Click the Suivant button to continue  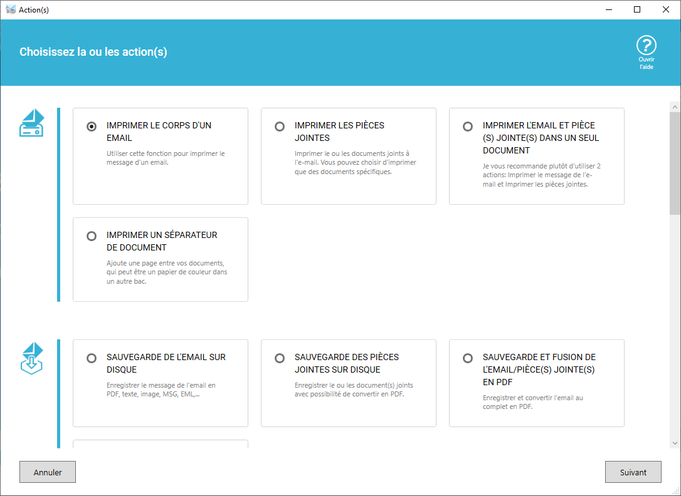(633, 472)
